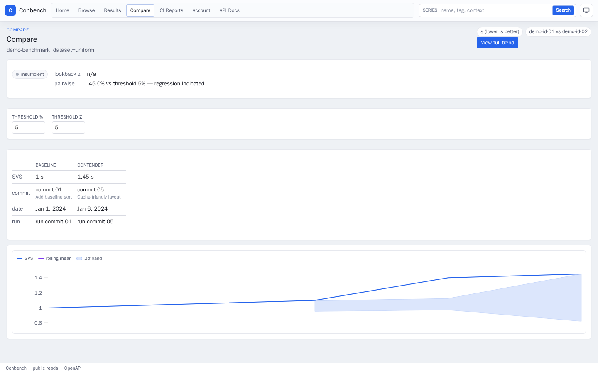Toggle the display theme monitor icon
598x373 pixels.
pyautogui.click(x=586, y=10)
